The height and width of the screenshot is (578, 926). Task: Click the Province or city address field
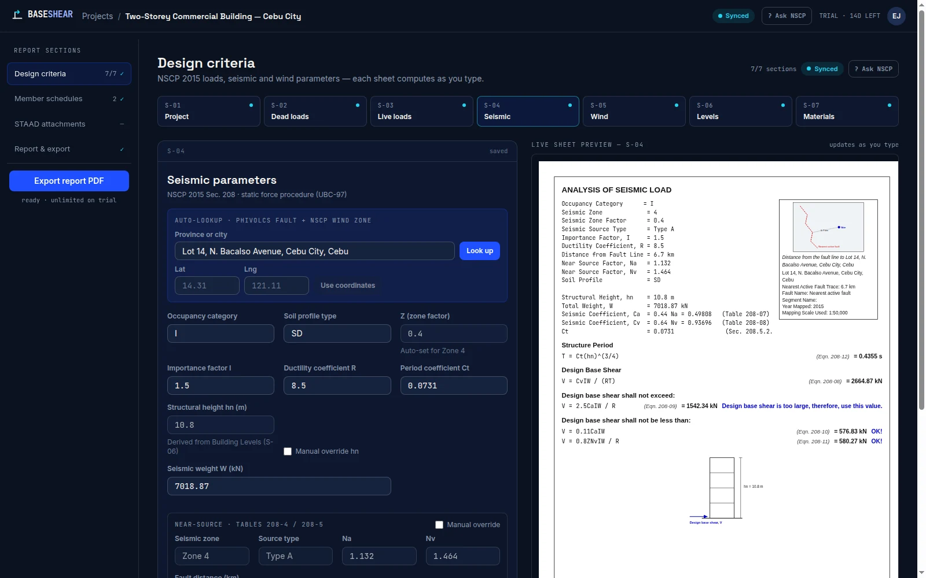coord(315,251)
